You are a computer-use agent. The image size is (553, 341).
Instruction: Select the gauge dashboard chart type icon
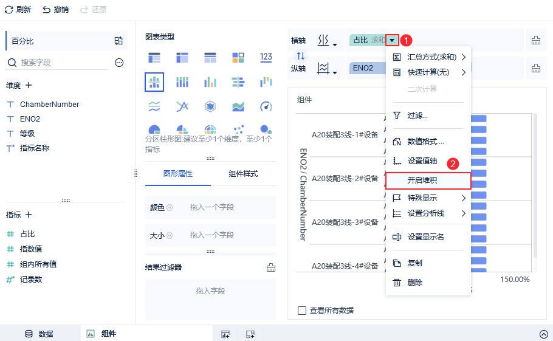coord(266,106)
